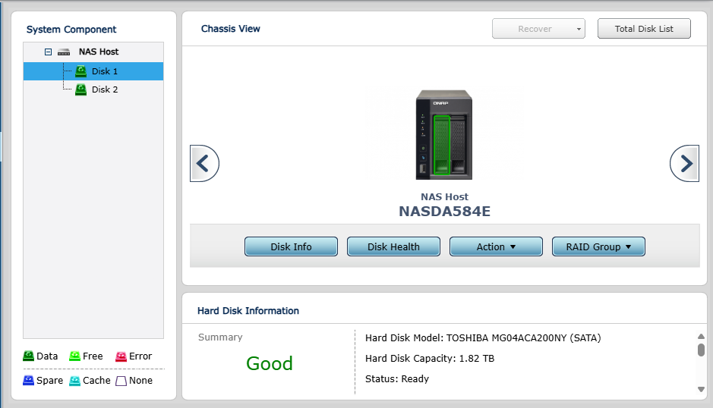Image resolution: width=713 pixels, height=408 pixels.
Task: Click the NASDA584E host name
Action: coord(444,212)
